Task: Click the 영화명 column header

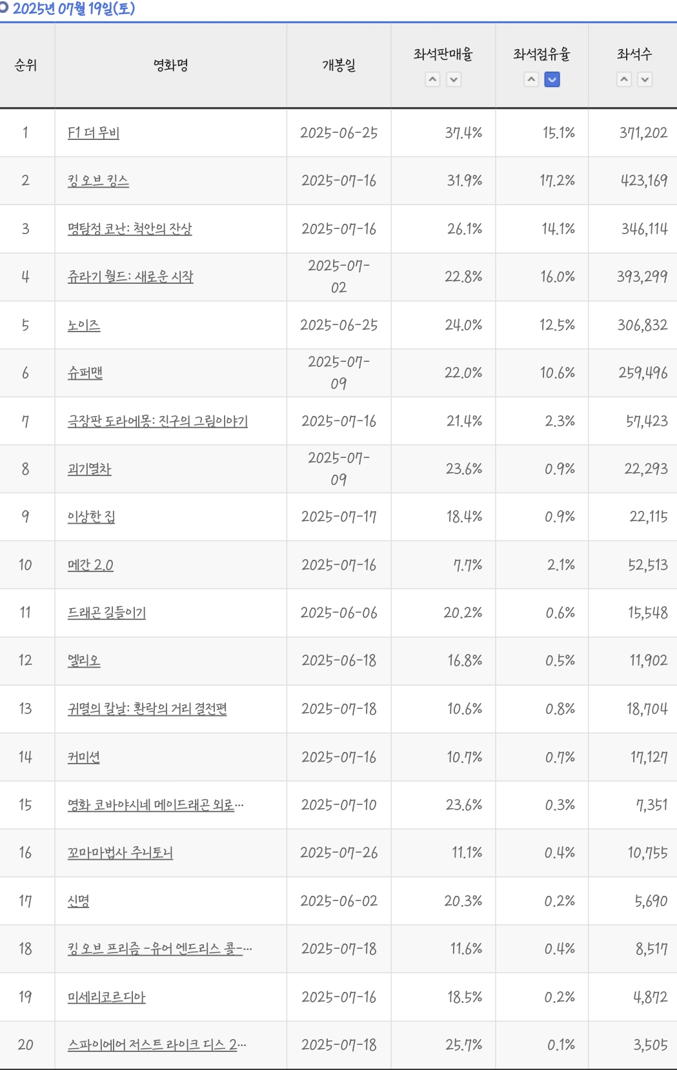Action: pos(171,65)
